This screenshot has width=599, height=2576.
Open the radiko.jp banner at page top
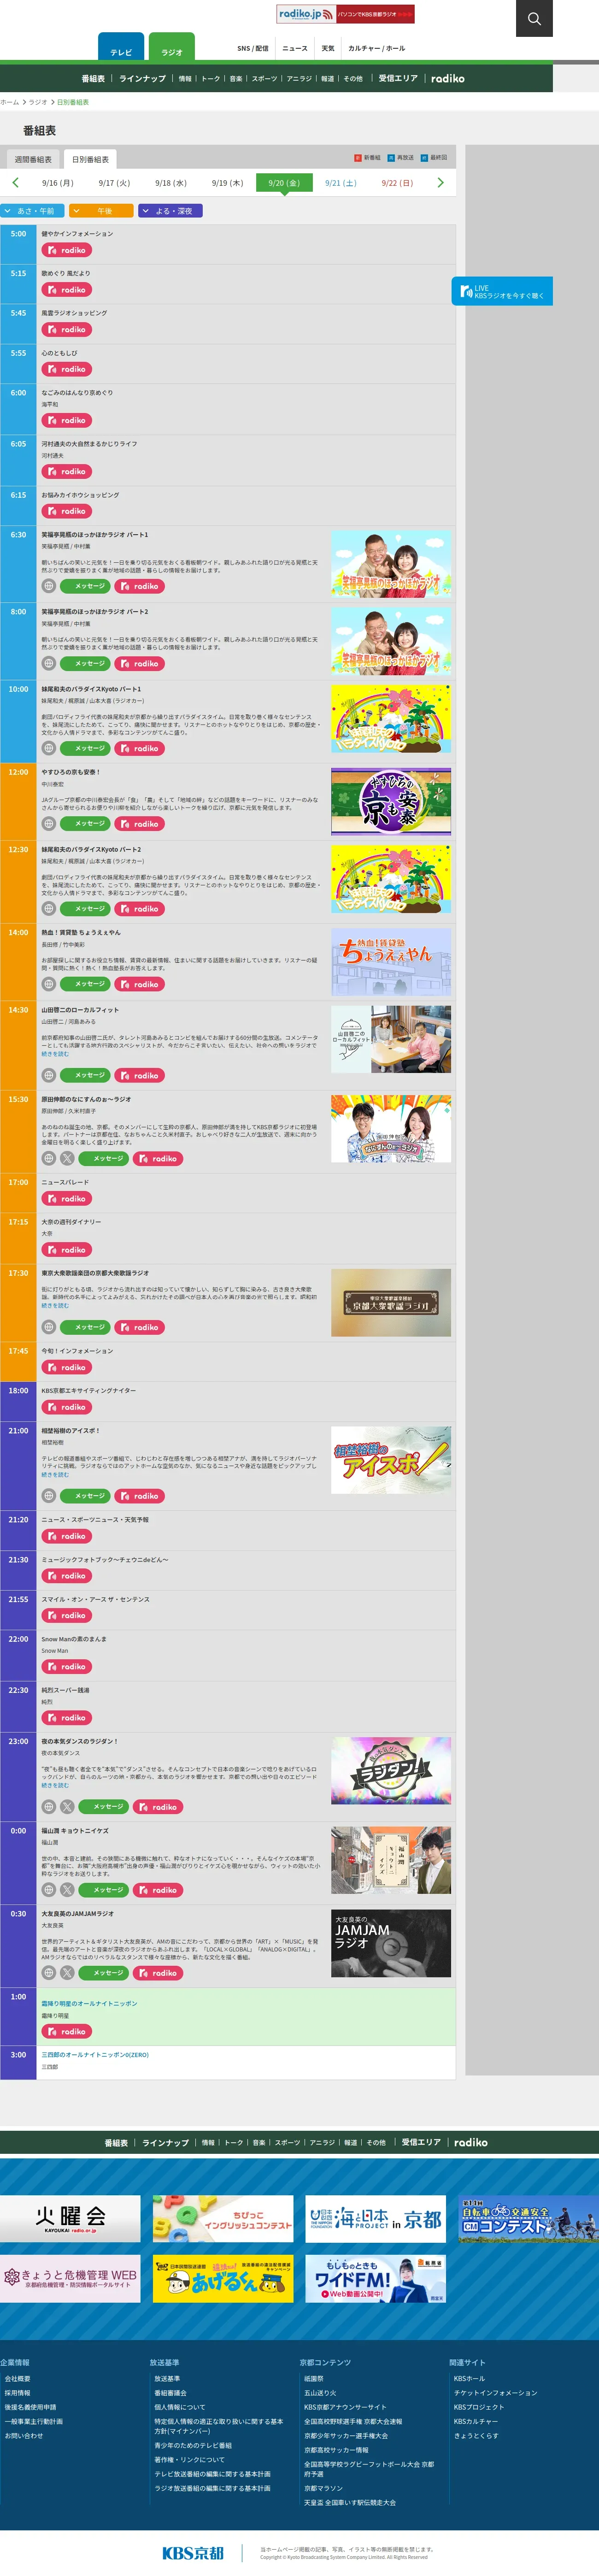tap(345, 14)
